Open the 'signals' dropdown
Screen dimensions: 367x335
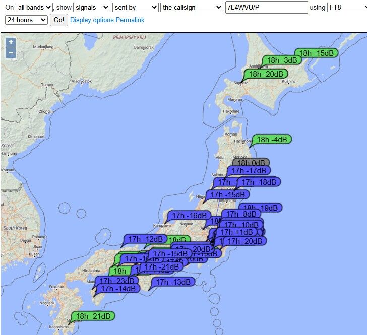(x=92, y=7)
